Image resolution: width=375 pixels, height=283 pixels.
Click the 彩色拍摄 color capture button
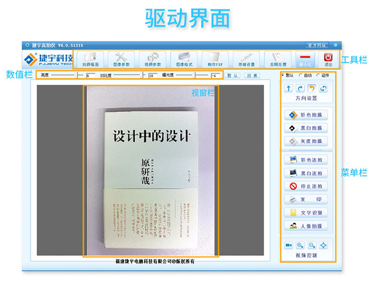[305, 115]
